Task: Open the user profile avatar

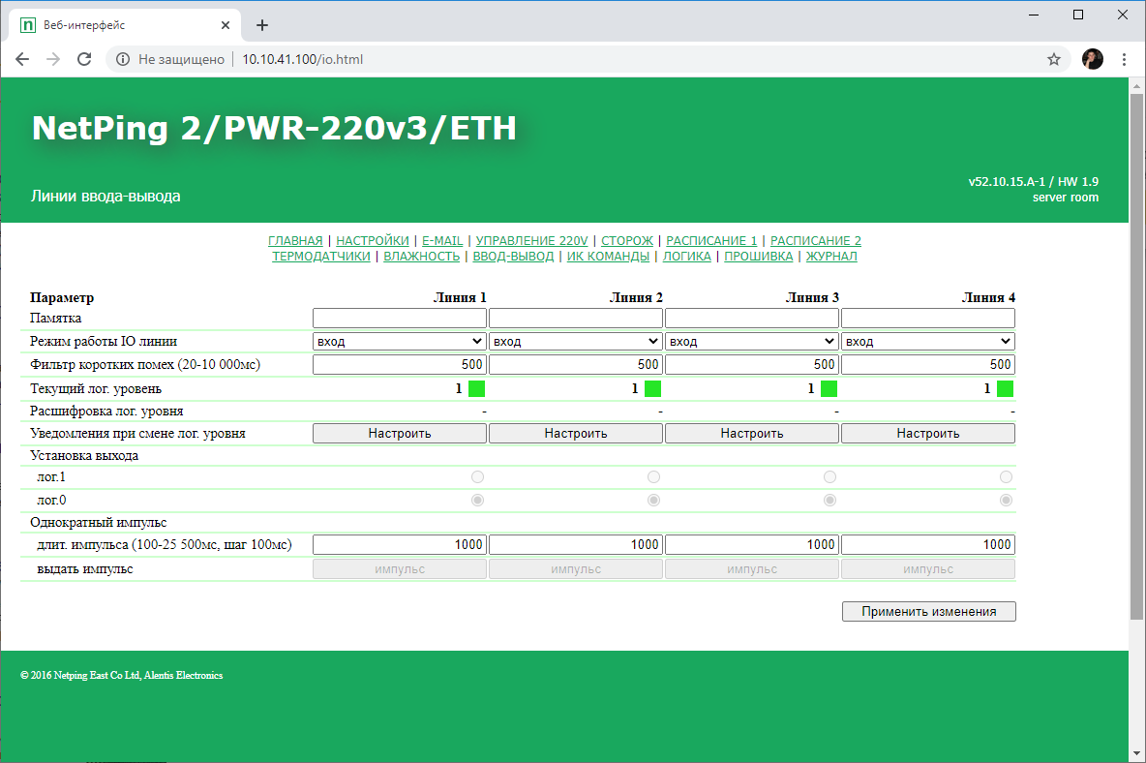Action: [1092, 59]
